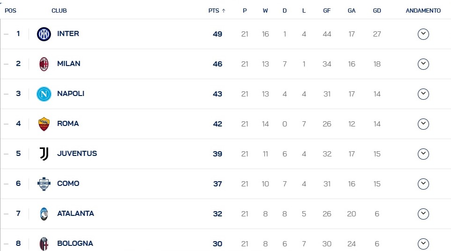Image resolution: width=451 pixels, height=251 pixels.
Task: Click the GD column header
Action: (377, 11)
